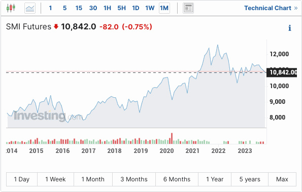
Task: Switch to candlestick chart type icon
Action: click(11, 8)
